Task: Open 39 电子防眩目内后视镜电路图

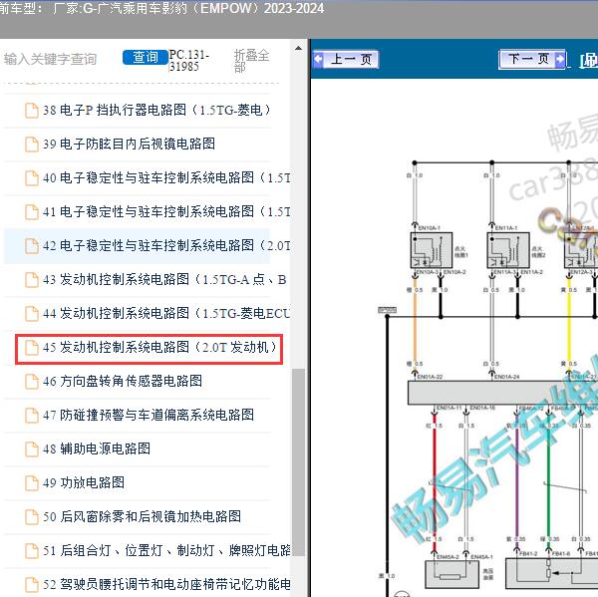Action: (x=129, y=145)
